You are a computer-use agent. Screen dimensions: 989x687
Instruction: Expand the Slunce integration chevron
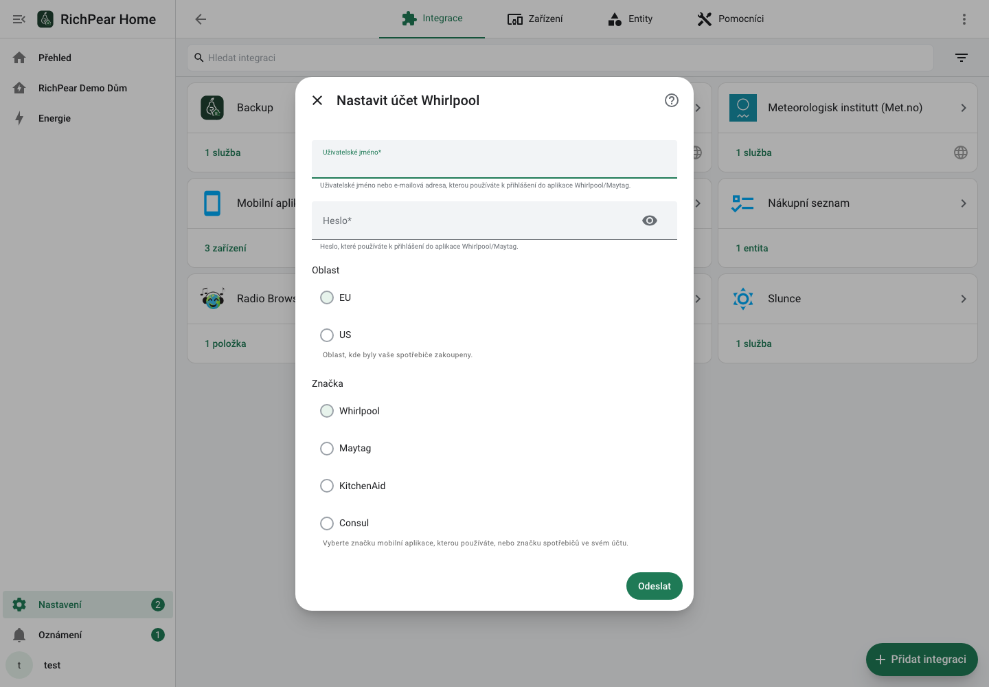point(964,299)
